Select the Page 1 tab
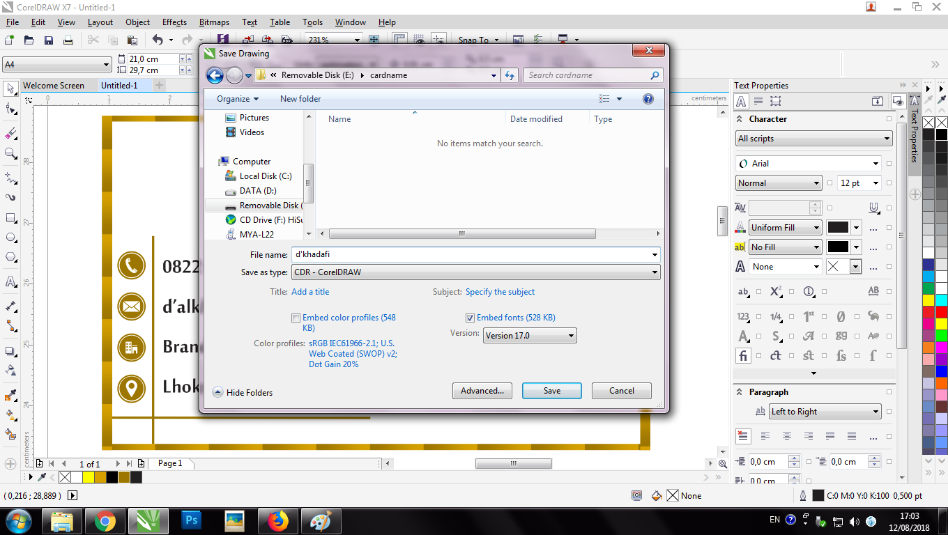 click(170, 464)
